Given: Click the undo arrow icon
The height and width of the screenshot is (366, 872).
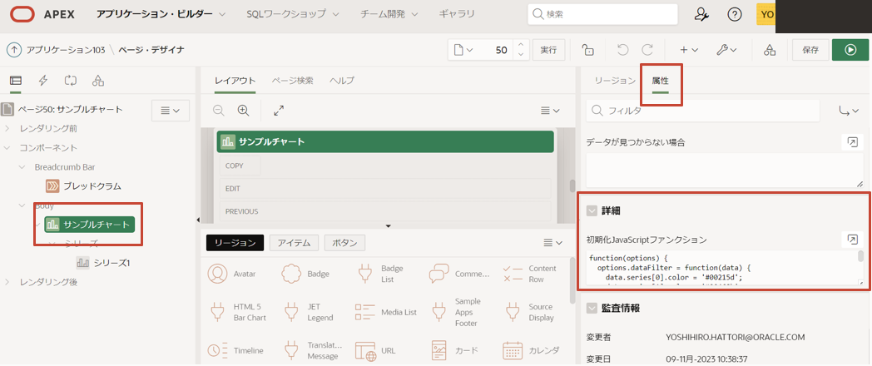Looking at the screenshot, I should 623,50.
